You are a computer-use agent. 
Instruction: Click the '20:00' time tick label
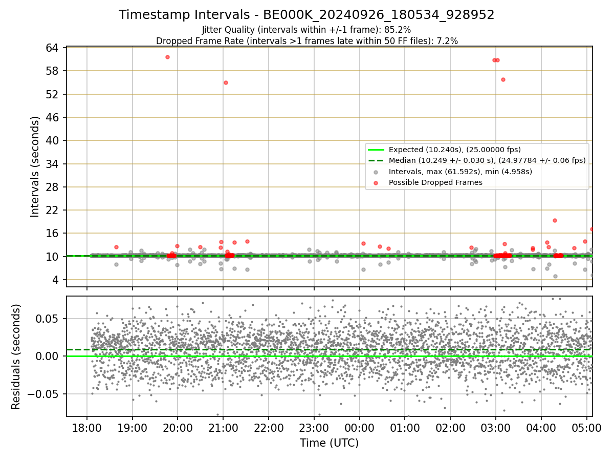pyautogui.click(x=178, y=427)
